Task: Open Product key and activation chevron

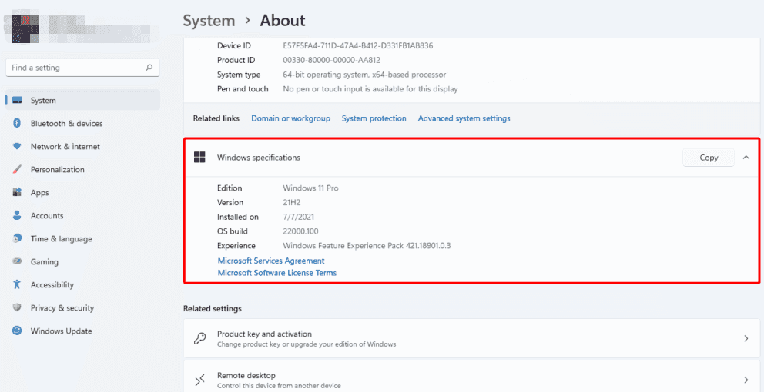Action: (x=746, y=338)
